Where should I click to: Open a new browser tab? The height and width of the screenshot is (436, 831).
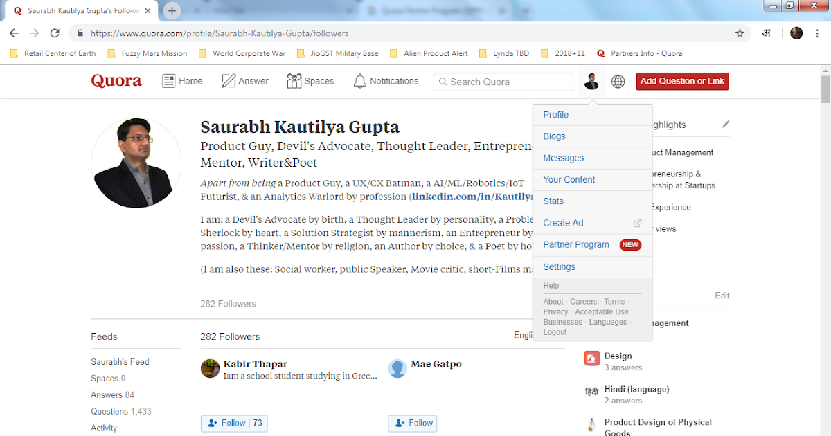point(172,11)
